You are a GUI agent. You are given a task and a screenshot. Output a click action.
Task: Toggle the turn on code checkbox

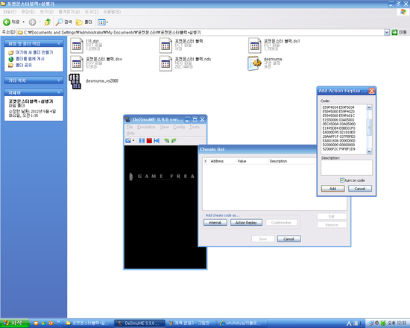341,180
